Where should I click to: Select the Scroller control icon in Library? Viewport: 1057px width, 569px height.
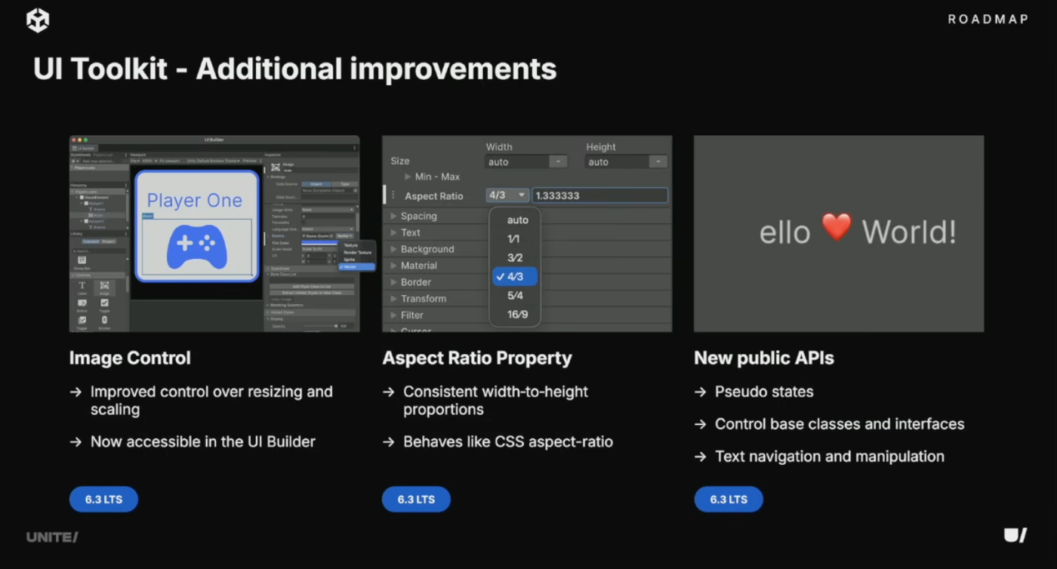pos(104,320)
